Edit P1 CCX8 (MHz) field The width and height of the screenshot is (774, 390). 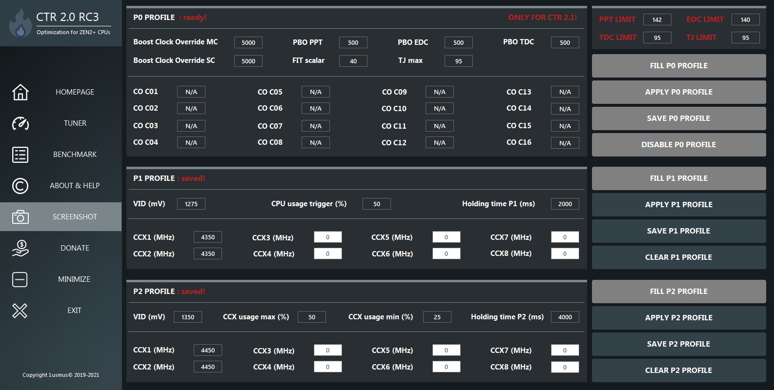tap(565, 253)
